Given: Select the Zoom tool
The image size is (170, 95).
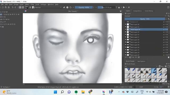Looking at the screenshot, I should click(1, 27).
